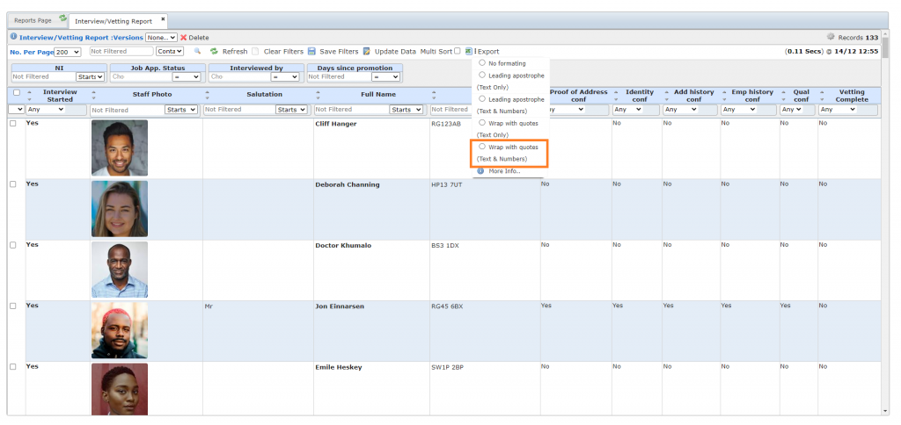Click the Export button label
The width and height of the screenshot is (901, 425).
click(x=488, y=52)
